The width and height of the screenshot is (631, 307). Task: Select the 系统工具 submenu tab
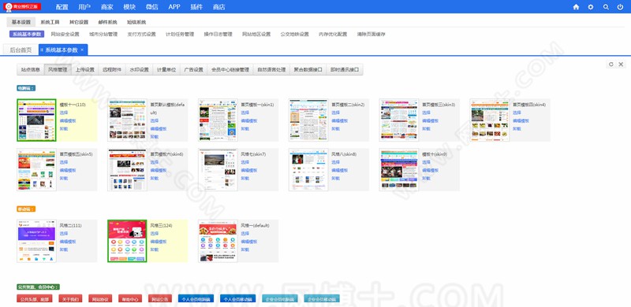(50, 22)
